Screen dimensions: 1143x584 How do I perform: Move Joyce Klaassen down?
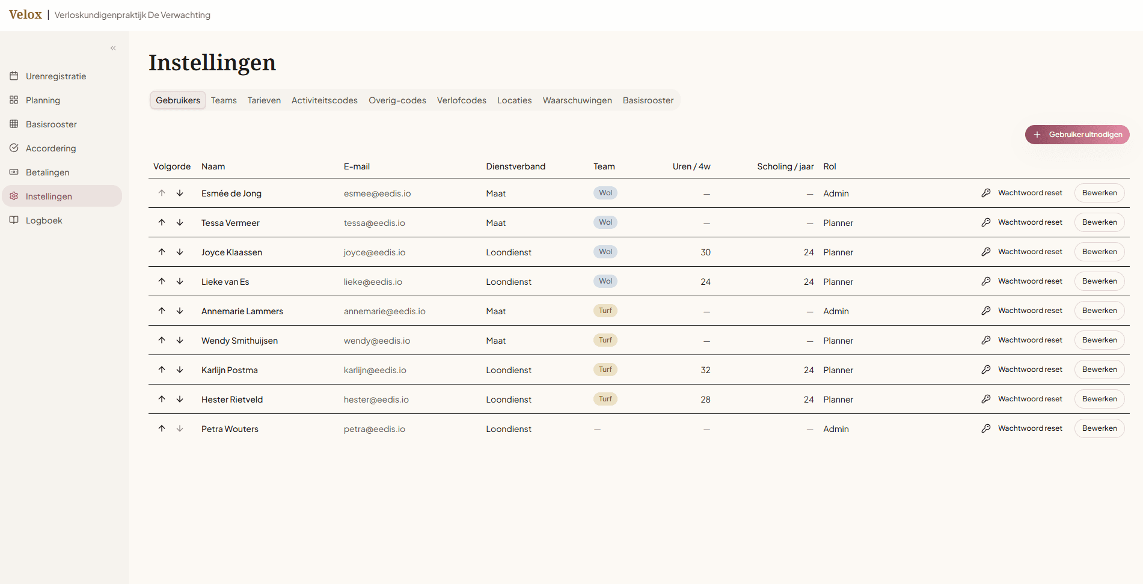pos(180,252)
